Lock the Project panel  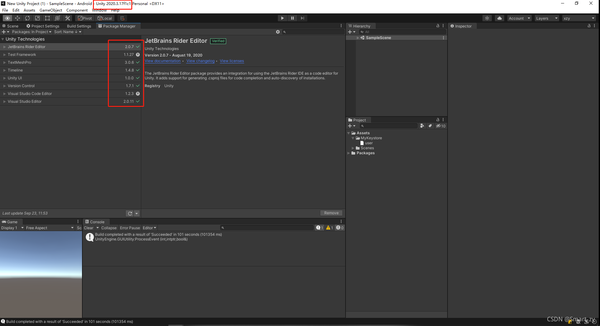click(x=438, y=120)
